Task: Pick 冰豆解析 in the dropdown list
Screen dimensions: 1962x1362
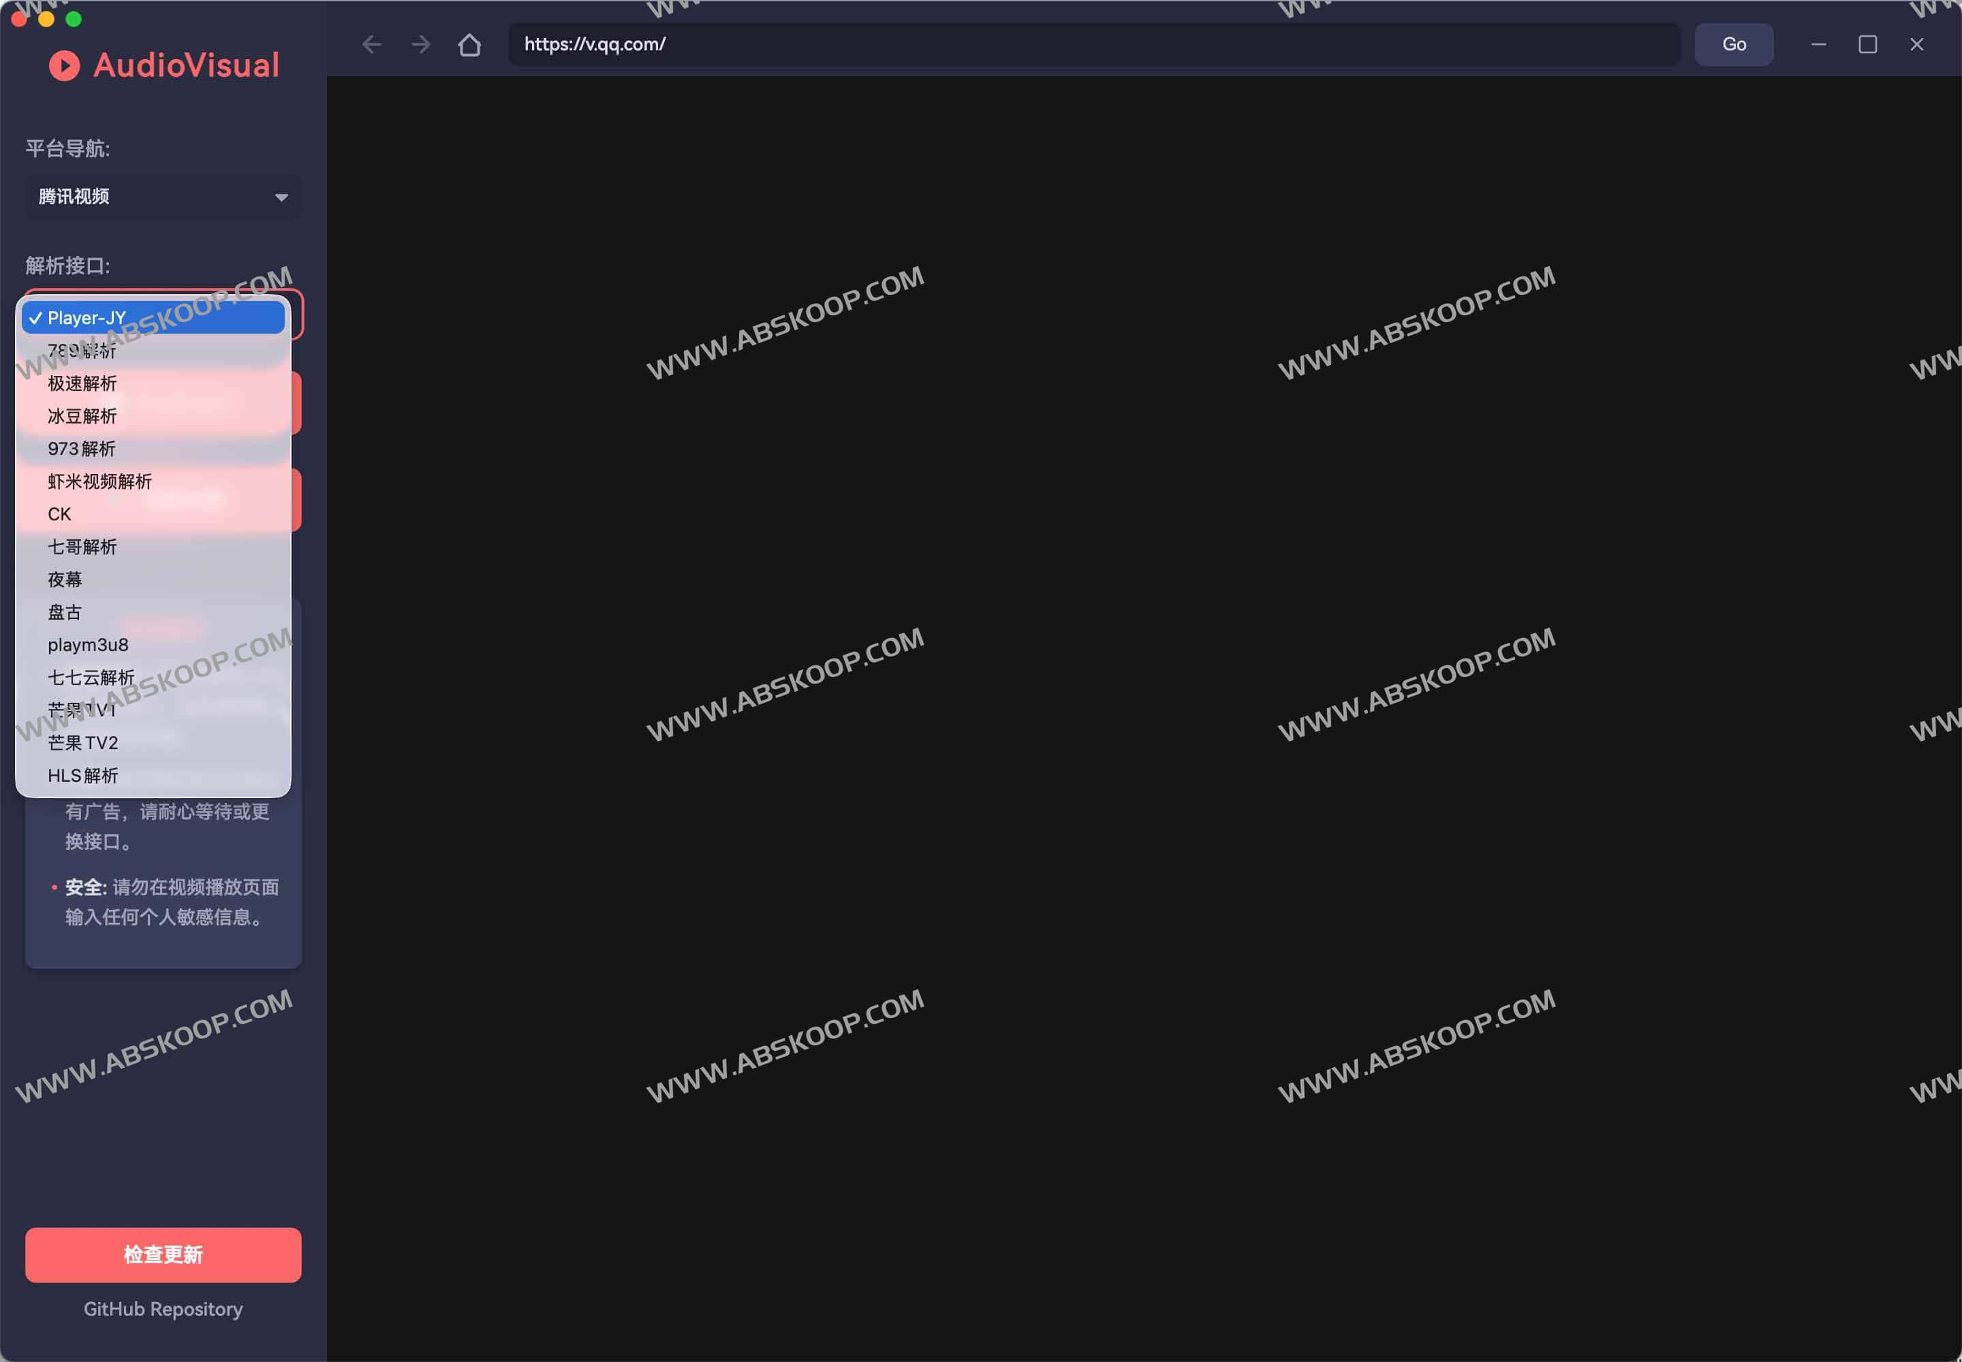Action: coord(82,415)
